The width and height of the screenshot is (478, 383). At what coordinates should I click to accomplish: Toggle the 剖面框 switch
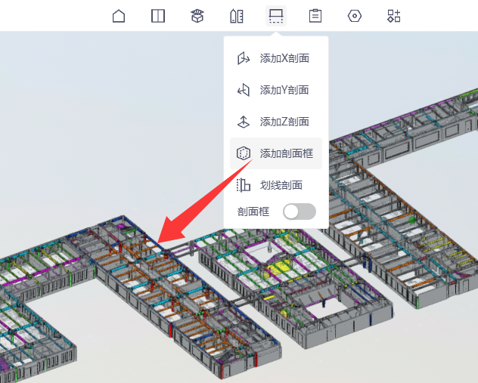300,212
